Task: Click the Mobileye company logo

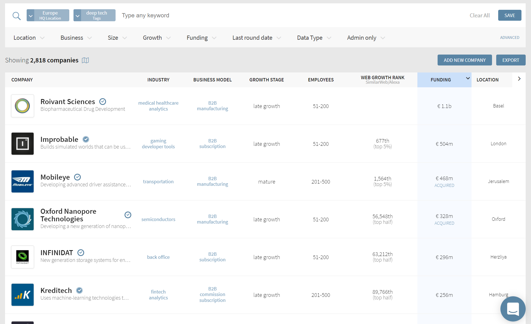Action: click(22, 182)
